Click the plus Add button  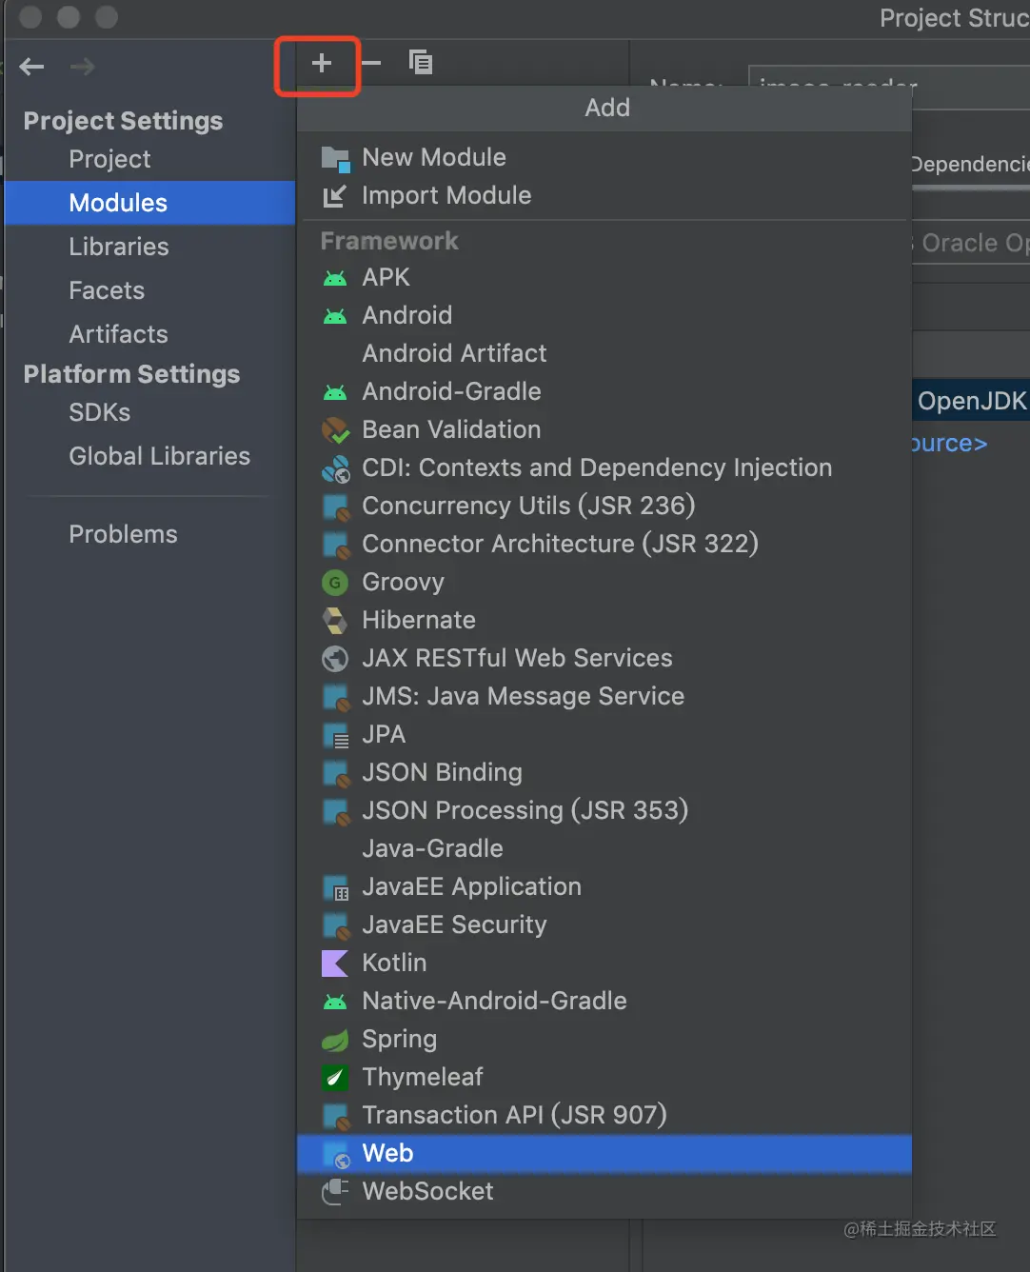322,64
